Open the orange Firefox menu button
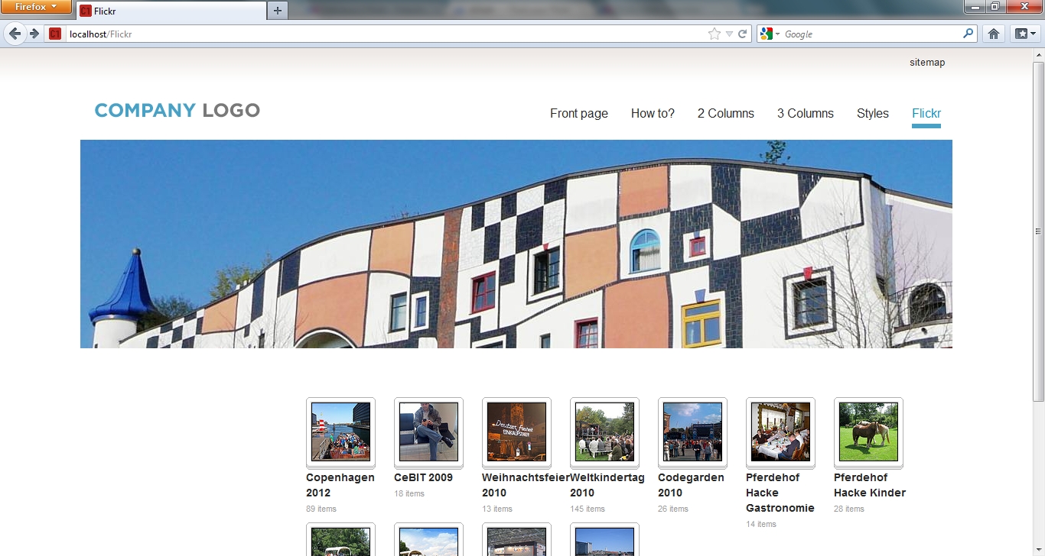 [36, 7]
